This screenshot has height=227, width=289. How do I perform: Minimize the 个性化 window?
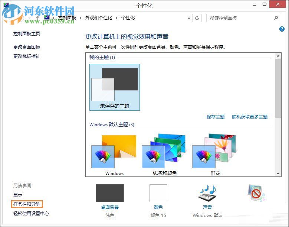[x=254, y=4]
